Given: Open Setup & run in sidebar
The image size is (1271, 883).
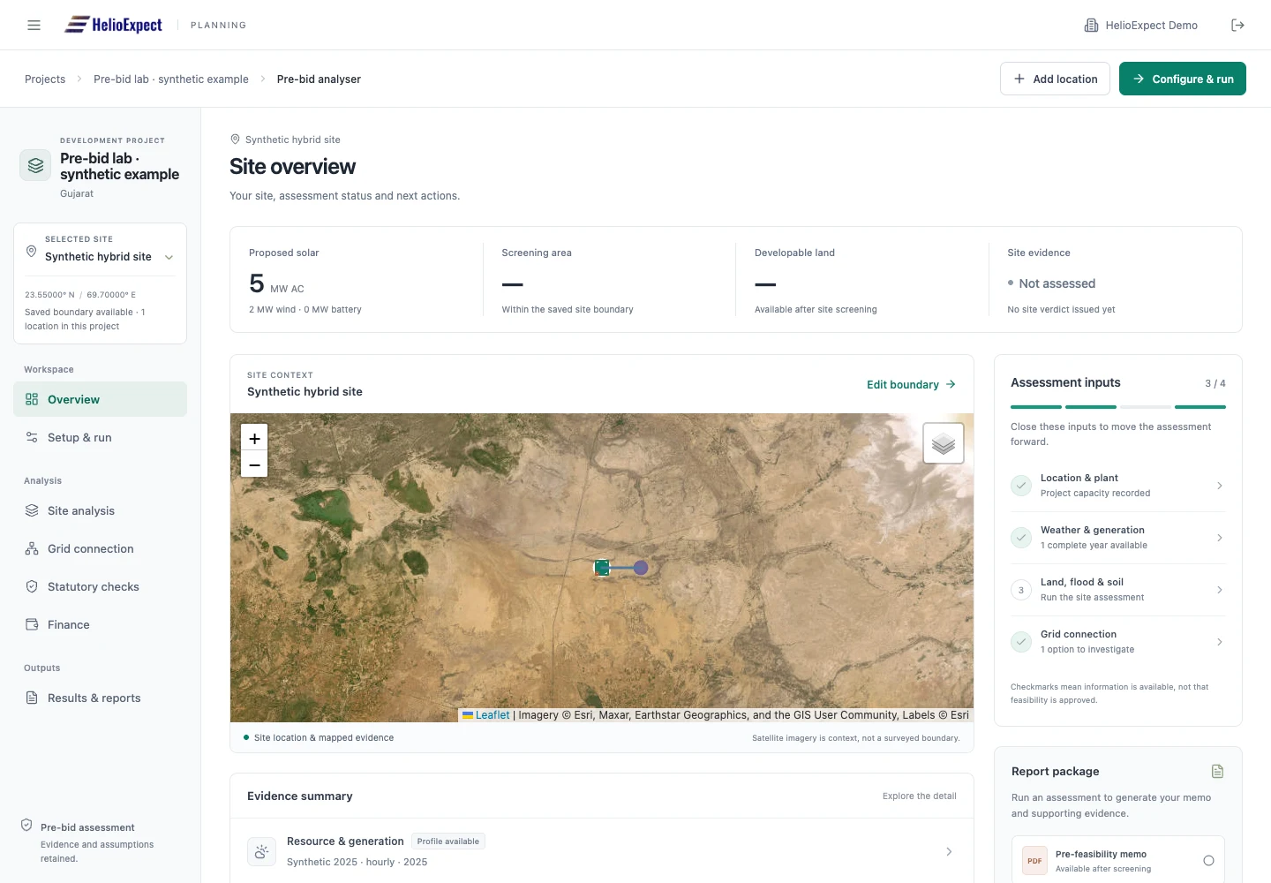Looking at the screenshot, I should pos(100,437).
